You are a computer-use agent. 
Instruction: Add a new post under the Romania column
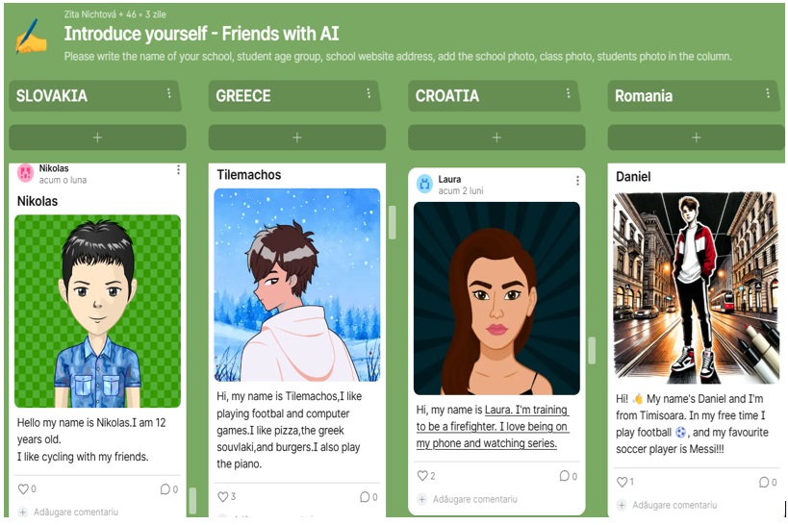696,137
